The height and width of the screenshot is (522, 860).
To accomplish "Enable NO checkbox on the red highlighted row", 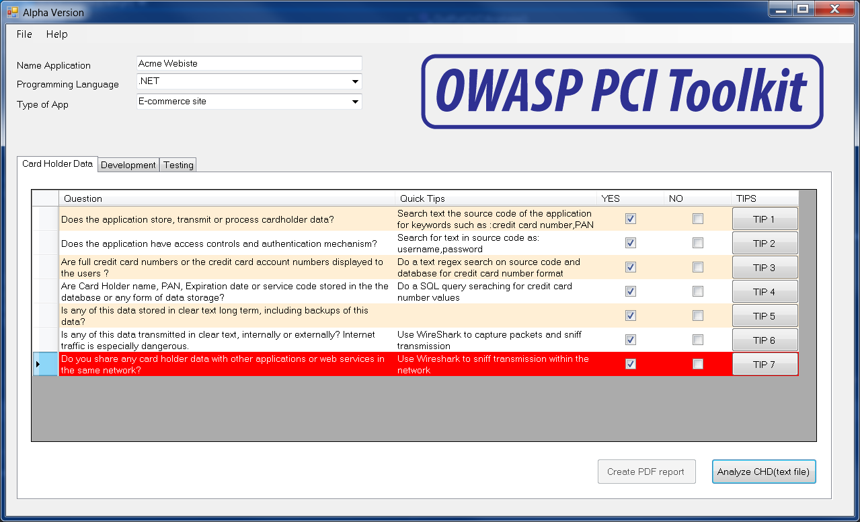I will 697,363.
